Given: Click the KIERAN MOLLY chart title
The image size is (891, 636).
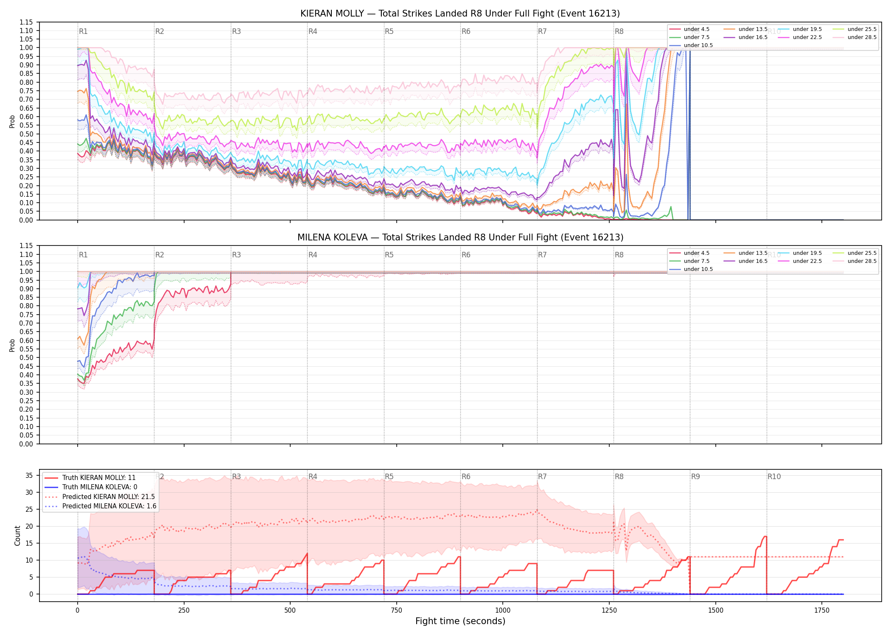Looking at the screenshot, I should pyautogui.click(x=460, y=14).
